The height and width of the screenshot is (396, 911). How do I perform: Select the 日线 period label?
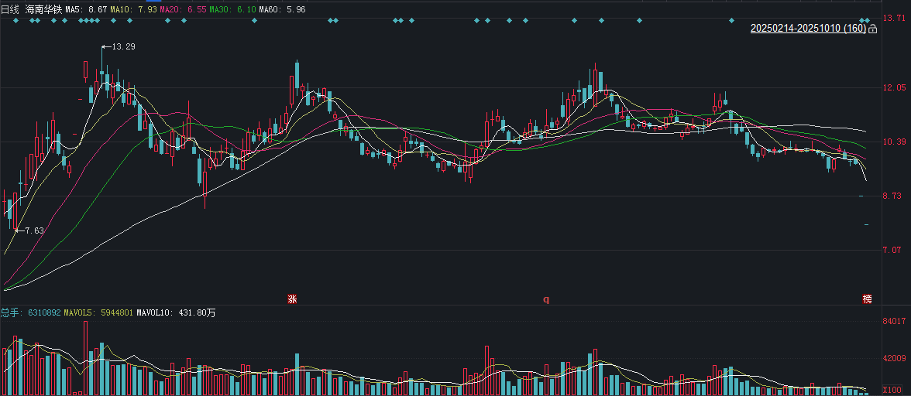10,9
